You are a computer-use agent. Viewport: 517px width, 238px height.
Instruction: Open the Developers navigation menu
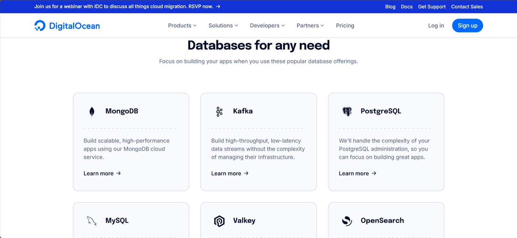268,25
